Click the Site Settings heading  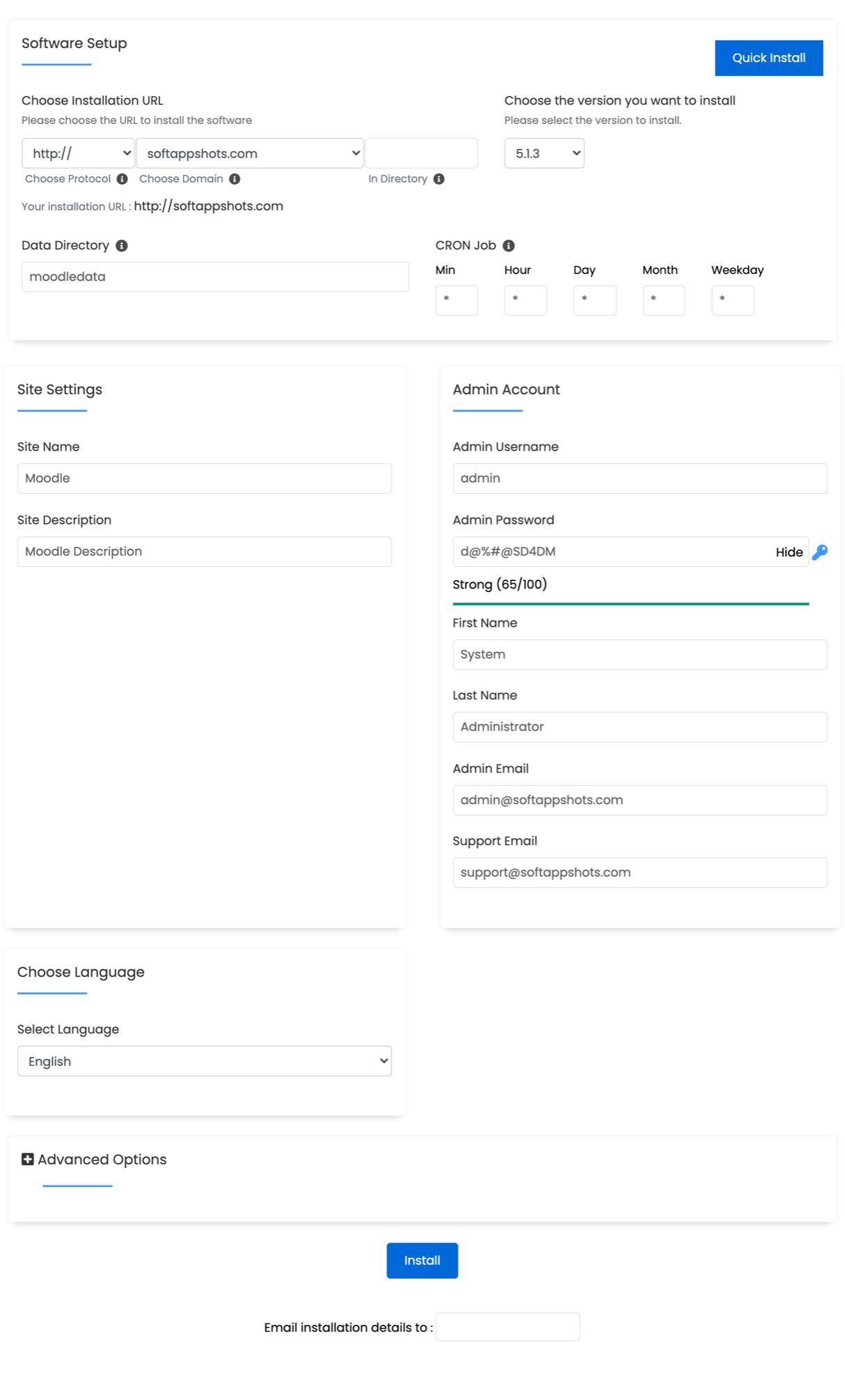click(60, 389)
